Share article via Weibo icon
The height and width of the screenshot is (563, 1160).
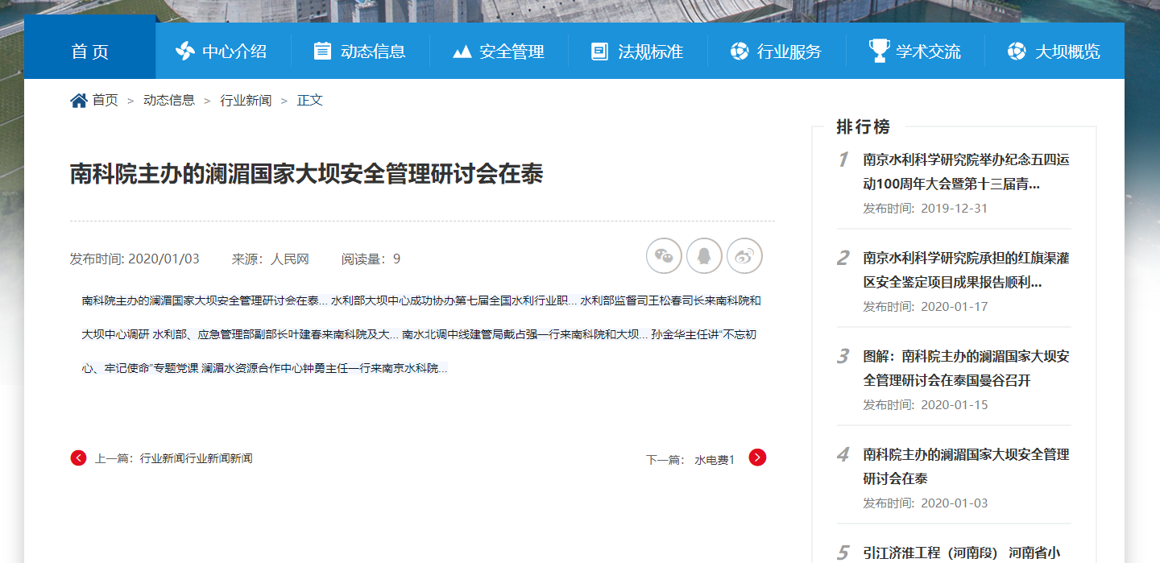[x=744, y=256]
